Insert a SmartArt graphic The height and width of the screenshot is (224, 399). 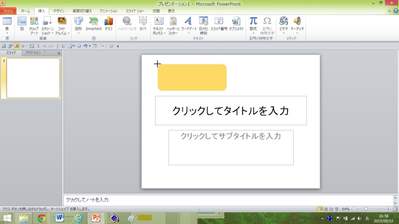coord(93,23)
